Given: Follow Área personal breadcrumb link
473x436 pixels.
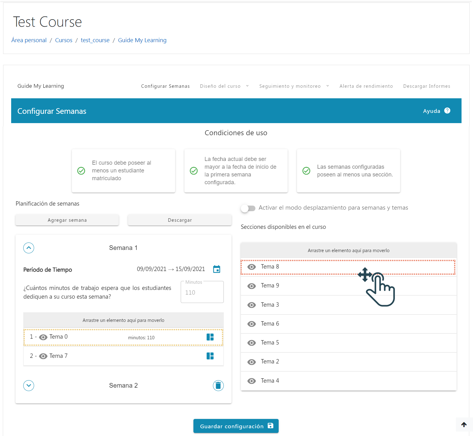Looking at the screenshot, I should click(29, 40).
